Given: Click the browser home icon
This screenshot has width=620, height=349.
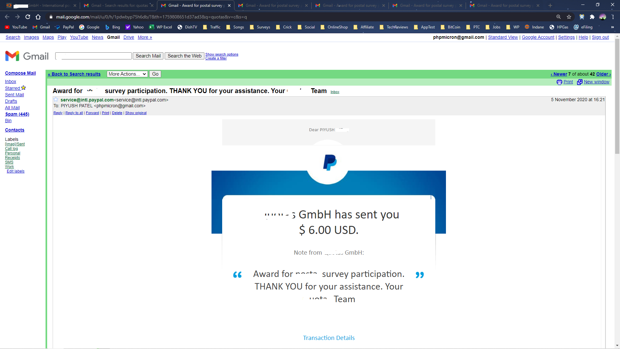Looking at the screenshot, I should [38, 17].
